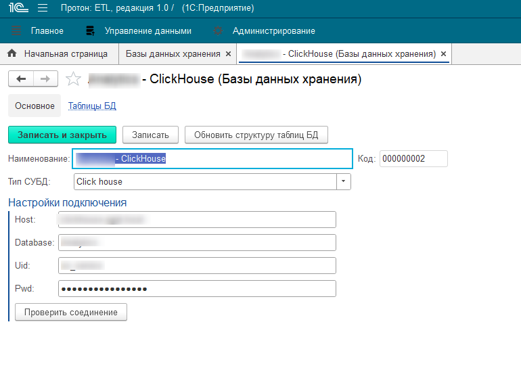This screenshot has width=521, height=387.
Task: Go forward with the right arrow button
Action: click(x=45, y=78)
